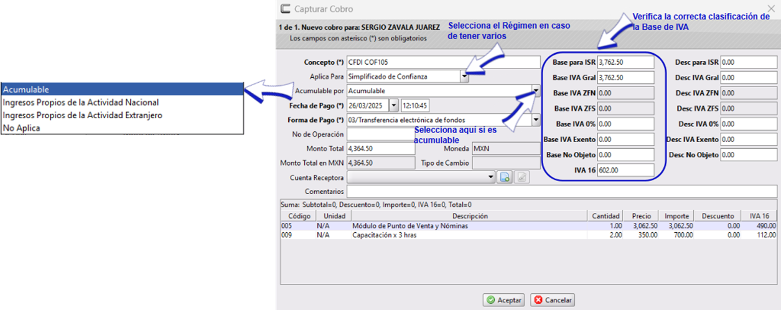This screenshot has height=310, width=781.
Task: Click the Base IVA 0% field
Action: (625, 124)
